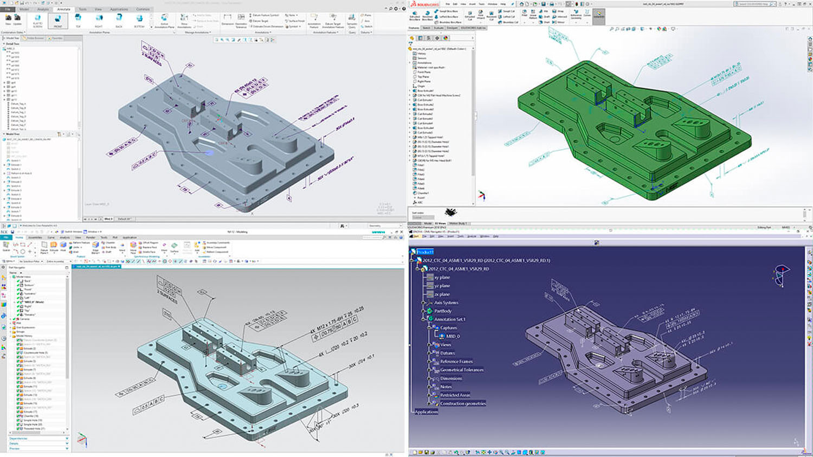This screenshot has height=457, width=813.
Task: Select the FRONT annotation plane in Creo
Action: click(58, 22)
